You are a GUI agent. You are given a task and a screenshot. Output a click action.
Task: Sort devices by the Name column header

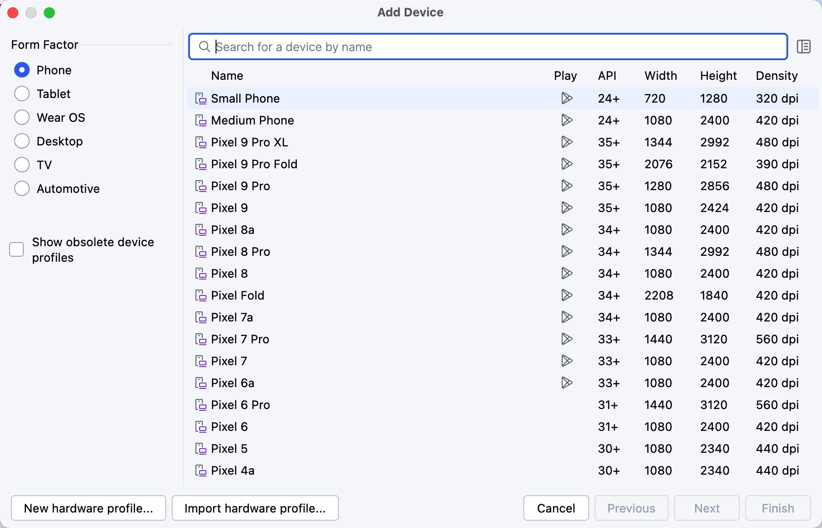(227, 76)
